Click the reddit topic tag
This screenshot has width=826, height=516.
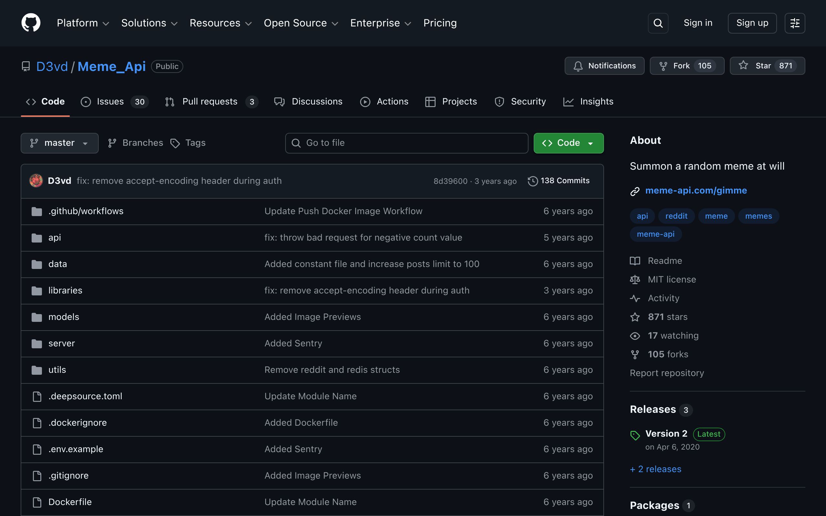[676, 216]
